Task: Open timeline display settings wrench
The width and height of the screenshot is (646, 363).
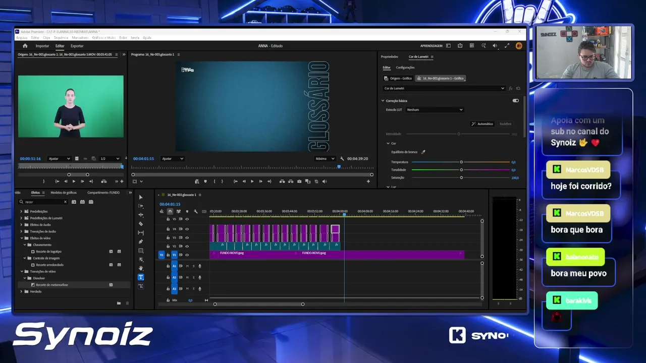Action: click(195, 211)
